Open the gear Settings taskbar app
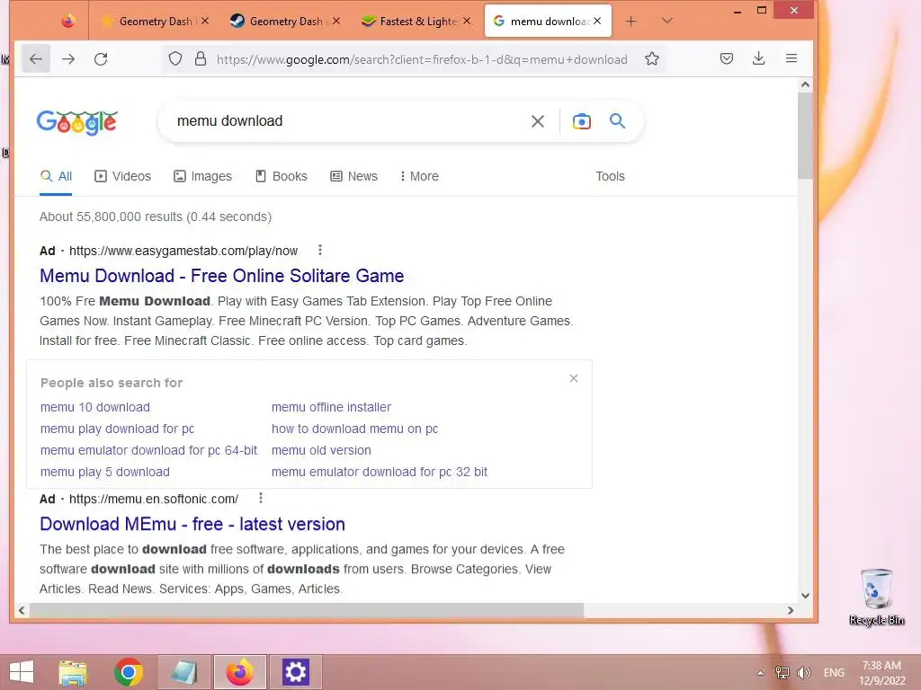 click(295, 672)
